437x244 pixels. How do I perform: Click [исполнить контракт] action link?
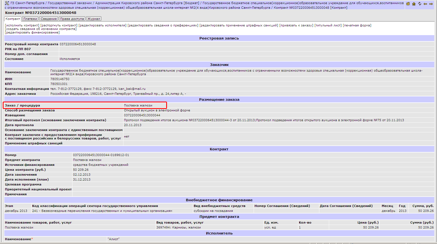[x=22, y=25]
